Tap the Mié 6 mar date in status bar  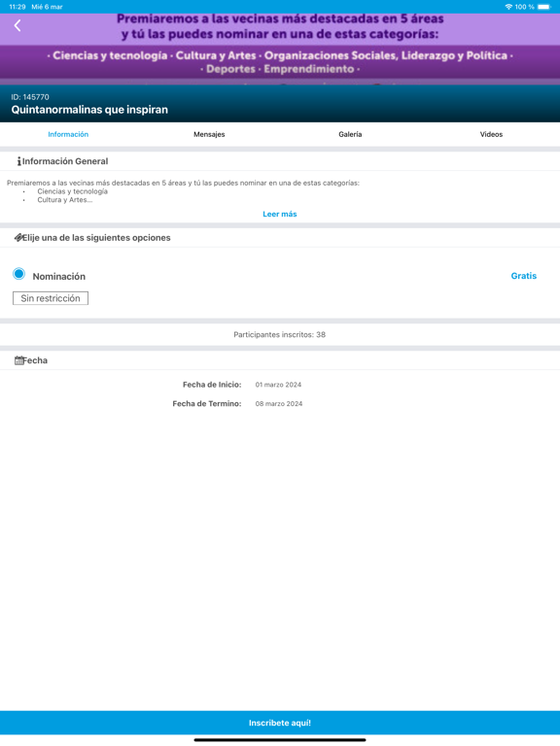47,7
